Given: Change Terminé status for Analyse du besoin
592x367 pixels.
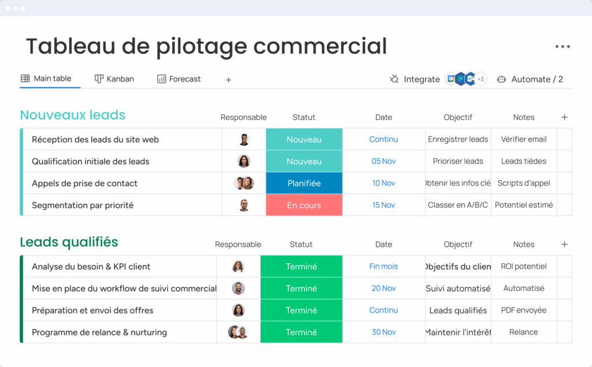Looking at the screenshot, I should tap(301, 266).
